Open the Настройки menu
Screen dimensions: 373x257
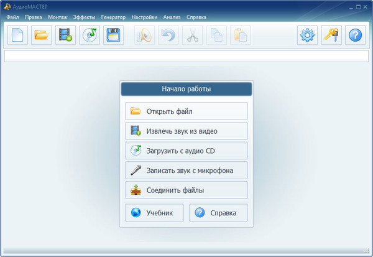(x=144, y=17)
